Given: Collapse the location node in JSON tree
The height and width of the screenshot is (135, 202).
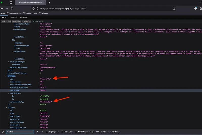Looking at the screenshot, I should pos(6,76).
